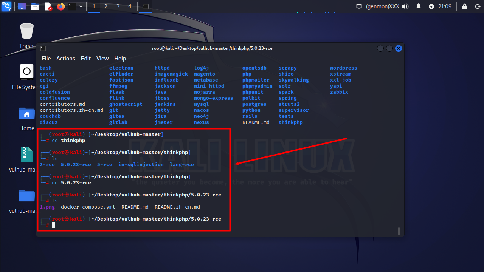Click 'phpmyadmin' in directory listing

[258, 86]
